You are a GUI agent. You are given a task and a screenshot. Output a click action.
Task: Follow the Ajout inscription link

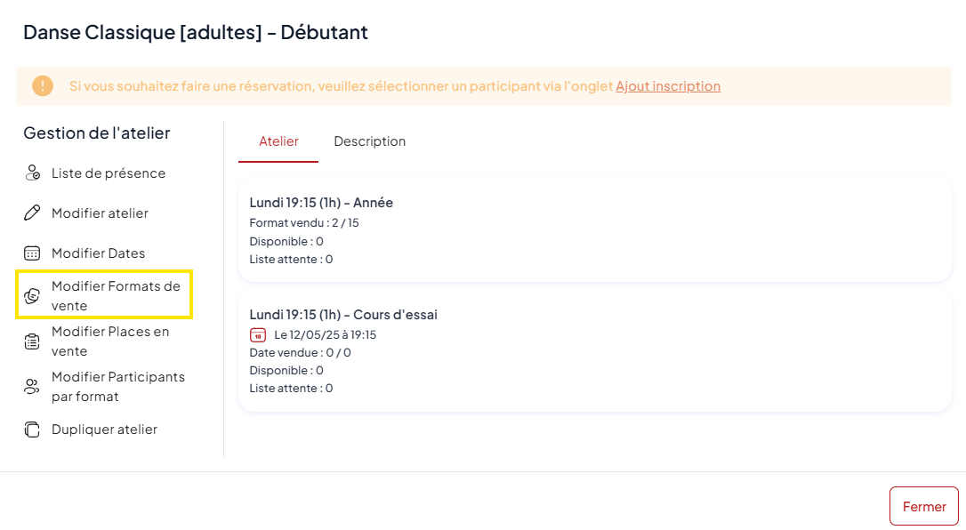click(668, 86)
